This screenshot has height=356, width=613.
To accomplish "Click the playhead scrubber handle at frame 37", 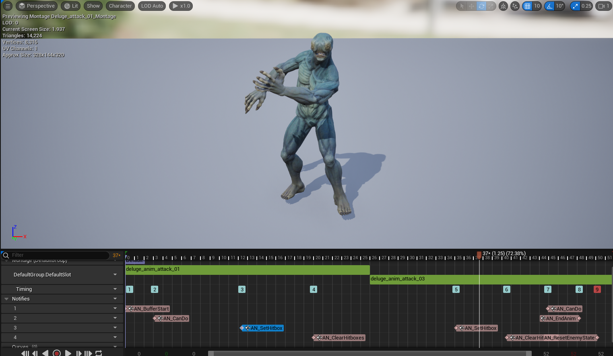I will coord(479,255).
